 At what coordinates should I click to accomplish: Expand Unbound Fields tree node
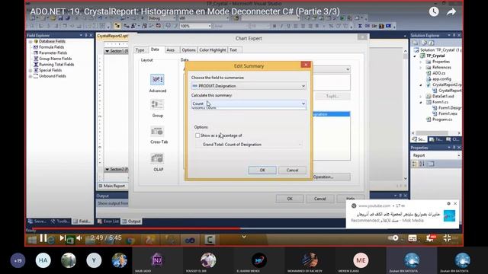(30, 76)
